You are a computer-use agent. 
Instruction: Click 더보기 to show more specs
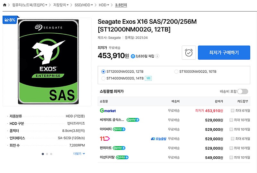pyautogui.click(x=79, y=153)
